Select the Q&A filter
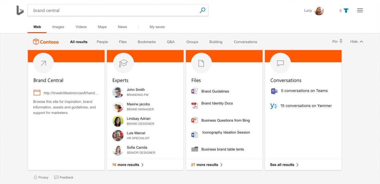The width and height of the screenshot is (380, 184). (x=171, y=42)
